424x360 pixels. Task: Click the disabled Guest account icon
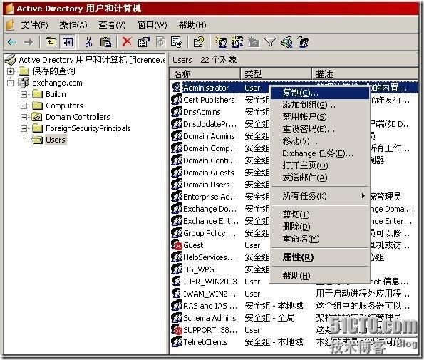pos(177,245)
